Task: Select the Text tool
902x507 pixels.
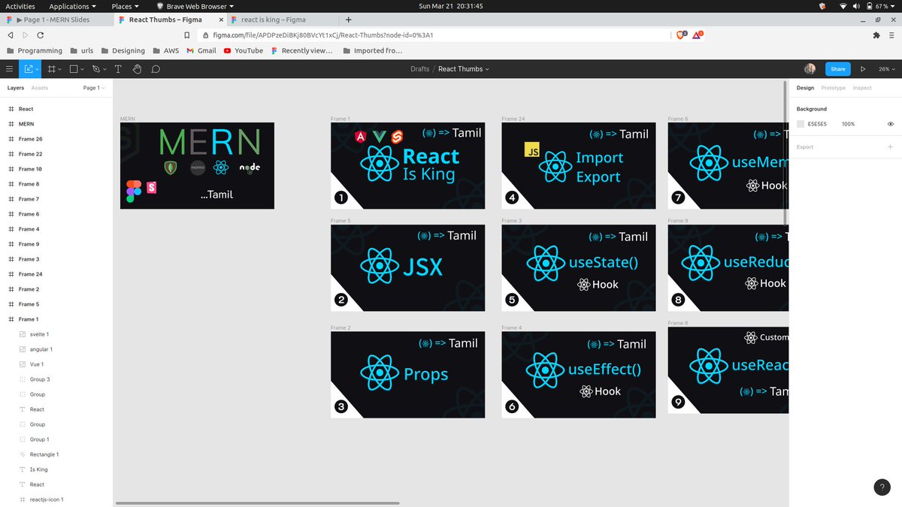Action: click(x=118, y=69)
